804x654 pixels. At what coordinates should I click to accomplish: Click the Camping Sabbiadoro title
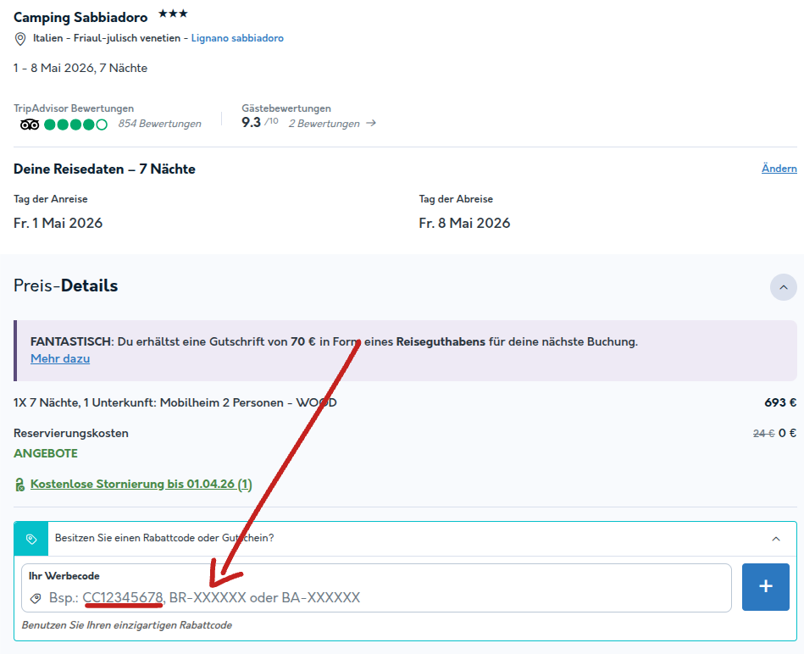tap(80, 18)
